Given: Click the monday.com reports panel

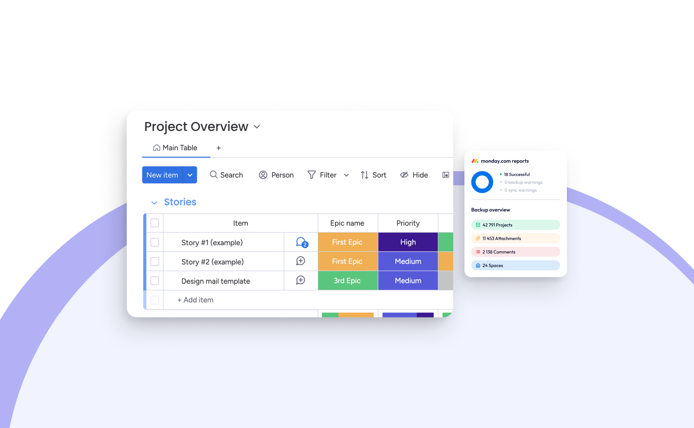Looking at the screenshot, I should click(x=514, y=213).
